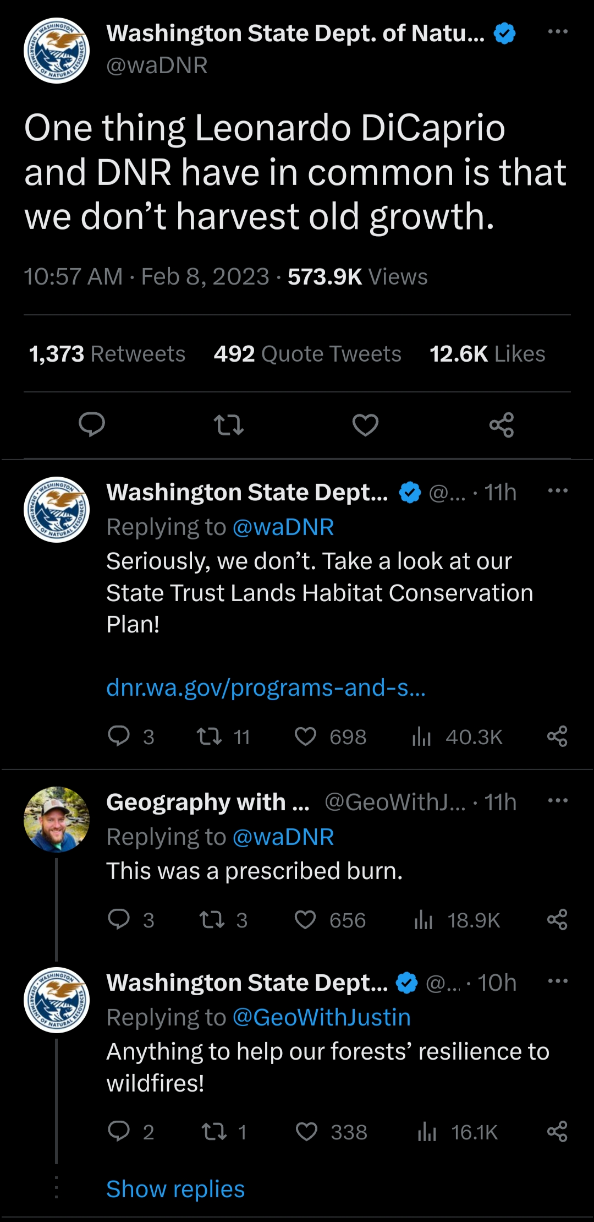The image size is (594, 1222).
Task: Like the main old growth tweet
Action: (365, 424)
